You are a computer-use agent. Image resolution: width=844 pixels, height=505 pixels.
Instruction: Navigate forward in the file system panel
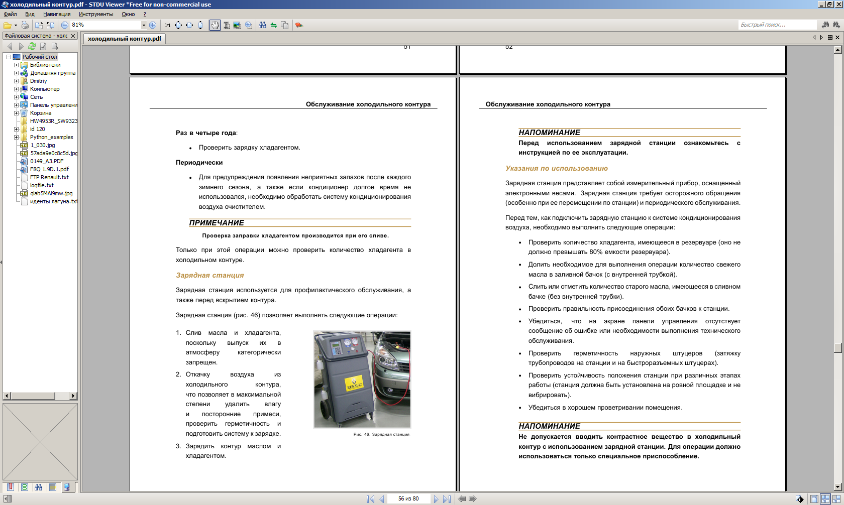[21, 46]
